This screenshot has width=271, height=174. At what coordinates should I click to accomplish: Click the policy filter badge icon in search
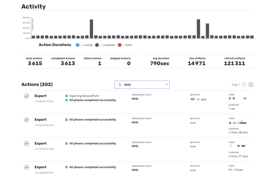pyautogui.click(x=120, y=85)
